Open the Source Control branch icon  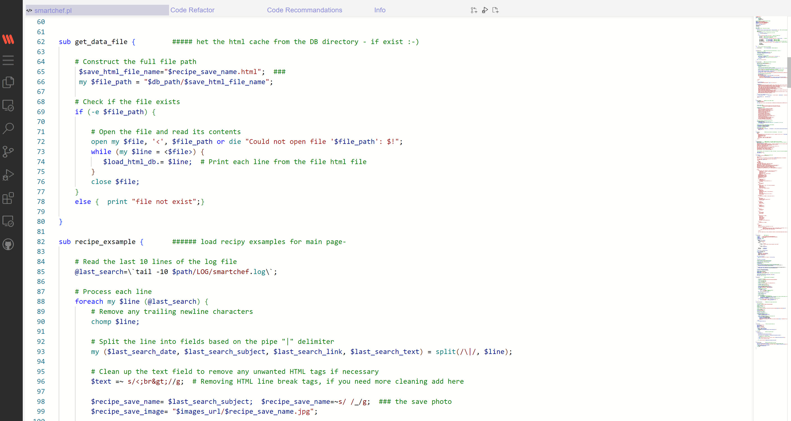point(8,151)
